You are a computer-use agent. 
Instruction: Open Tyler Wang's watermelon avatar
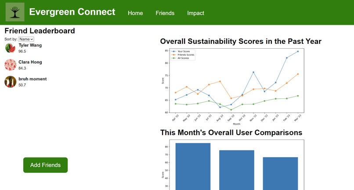[11, 48]
